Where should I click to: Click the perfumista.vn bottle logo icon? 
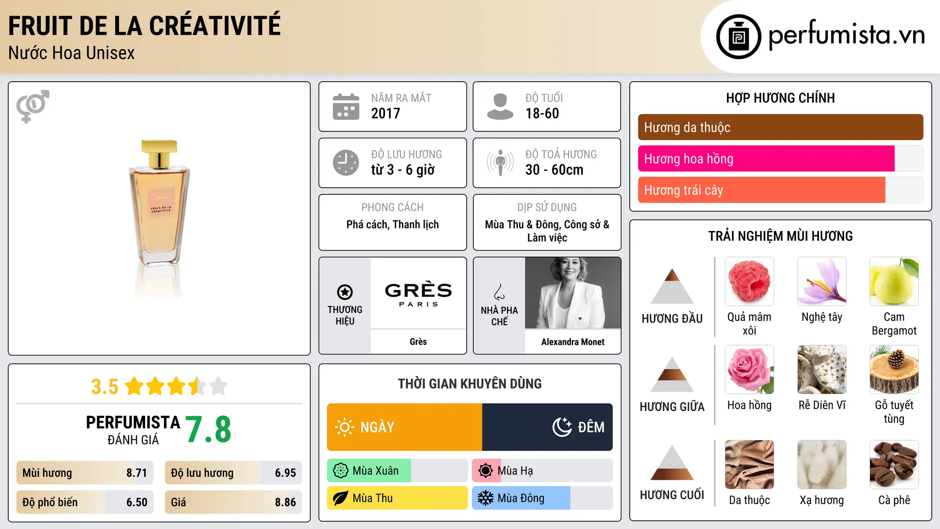point(739,37)
